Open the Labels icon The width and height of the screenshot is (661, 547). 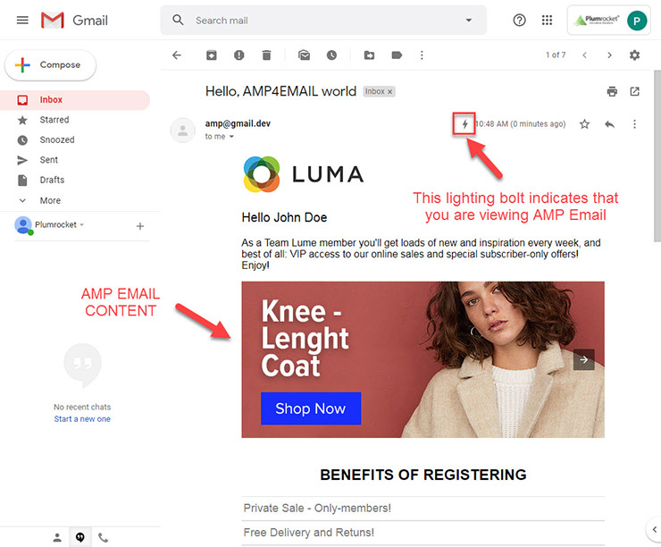click(397, 55)
